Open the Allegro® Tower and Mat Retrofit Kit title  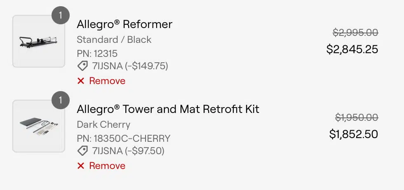(168, 109)
